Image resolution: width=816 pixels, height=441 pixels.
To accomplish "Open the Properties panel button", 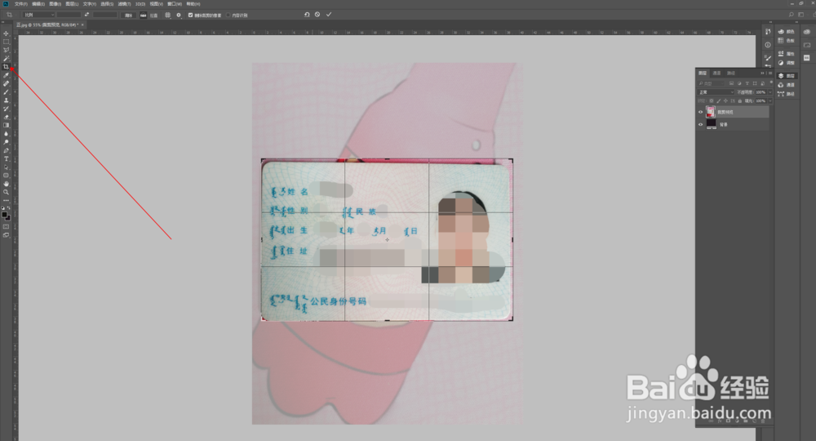I will coord(786,54).
